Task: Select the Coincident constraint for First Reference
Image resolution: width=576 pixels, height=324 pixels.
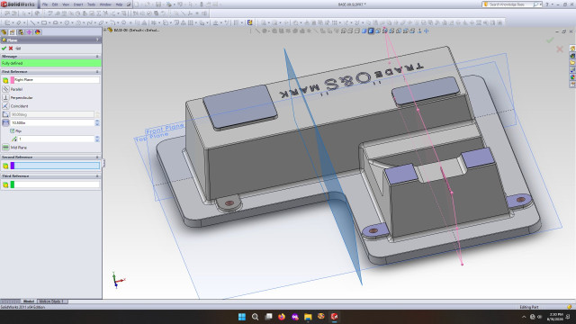Action: [5, 106]
